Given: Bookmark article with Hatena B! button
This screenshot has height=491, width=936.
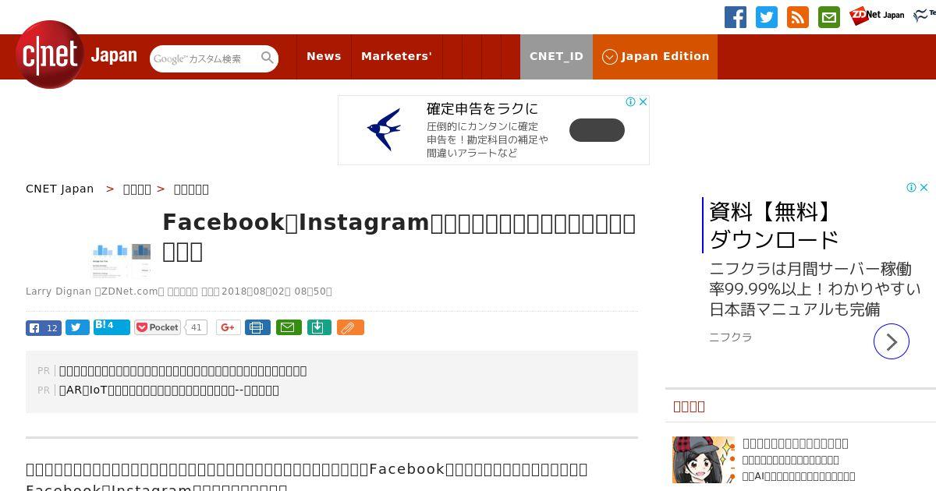Looking at the screenshot, I should (112, 327).
